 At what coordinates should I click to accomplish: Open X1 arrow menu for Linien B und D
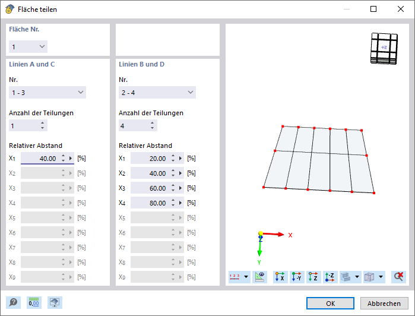click(x=180, y=159)
